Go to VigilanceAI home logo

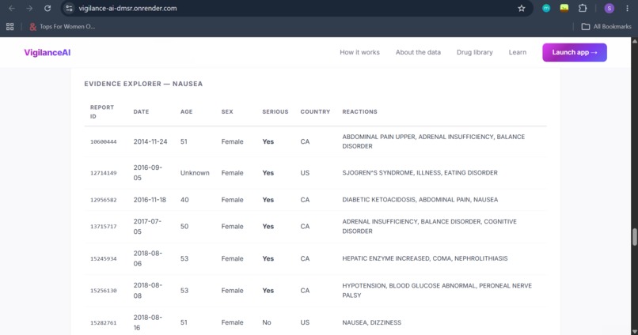point(47,52)
